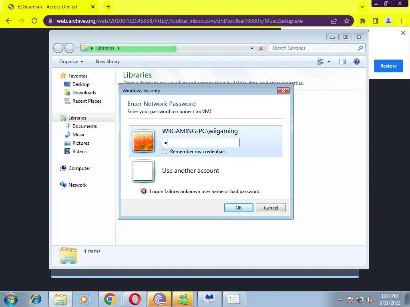The image size is (410, 307).
Task: Reload the page in Chrome
Action: pyautogui.click(x=34, y=21)
